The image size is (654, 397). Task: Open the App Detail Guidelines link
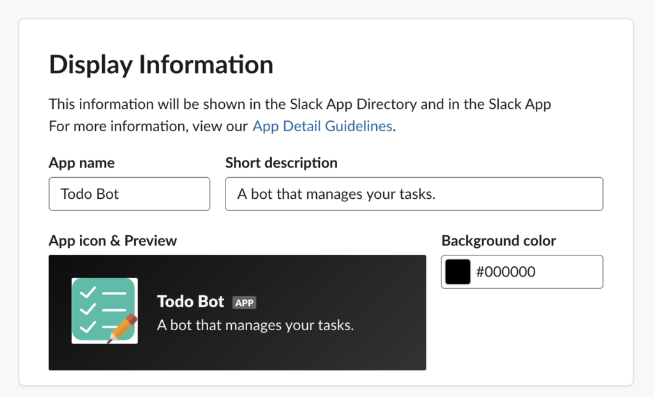pyautogui.click(x=322, y=126)
